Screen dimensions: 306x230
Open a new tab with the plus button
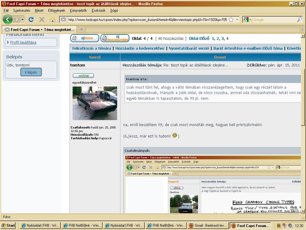point(81,30)
